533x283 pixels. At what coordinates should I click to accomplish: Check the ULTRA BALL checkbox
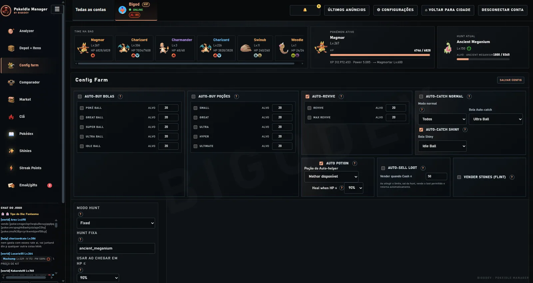tap(82, 137)
